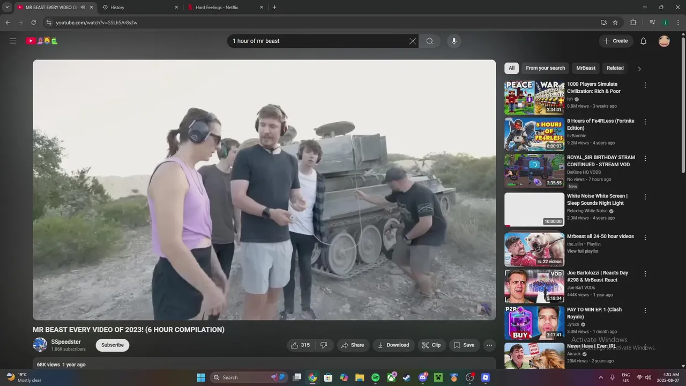Open the Windows Start menu
The image size is (686, 386).
click(201, 377)
